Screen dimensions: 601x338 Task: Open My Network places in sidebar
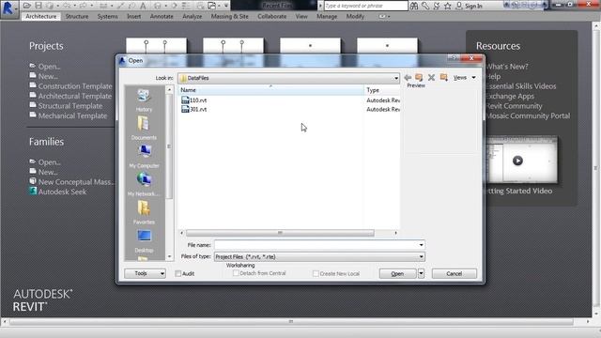point(144,184)
